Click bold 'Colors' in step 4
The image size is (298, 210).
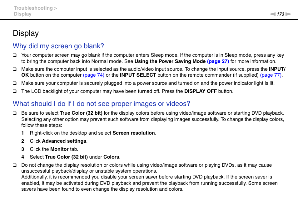(x=112, y=157)
